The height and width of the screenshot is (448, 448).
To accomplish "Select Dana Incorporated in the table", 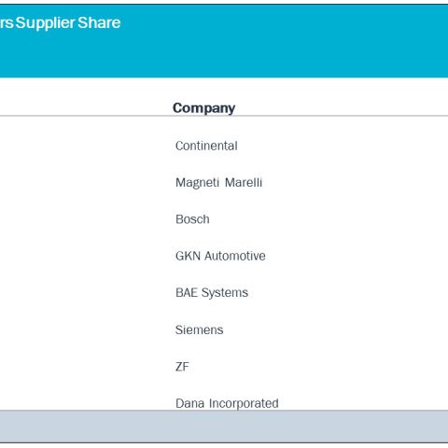I will pos(227,403).
